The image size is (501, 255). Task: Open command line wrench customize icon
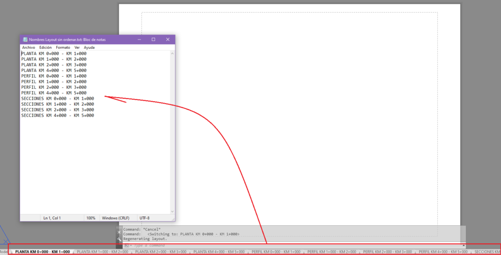coord(119,239)
